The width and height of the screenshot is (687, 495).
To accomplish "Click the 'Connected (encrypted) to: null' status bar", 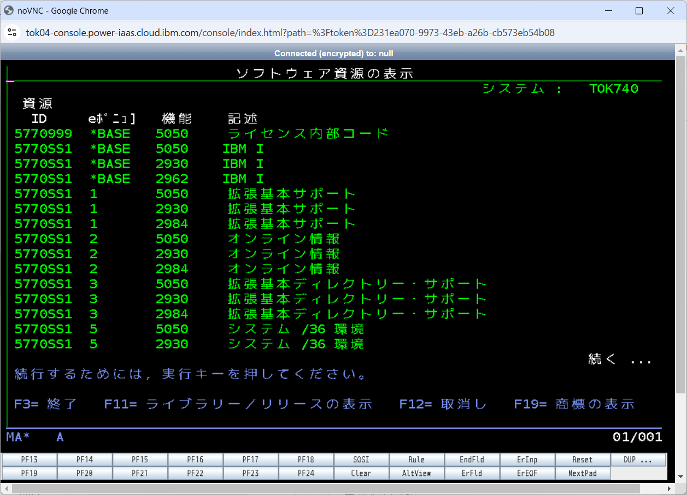I will click(x=333, y=54).
